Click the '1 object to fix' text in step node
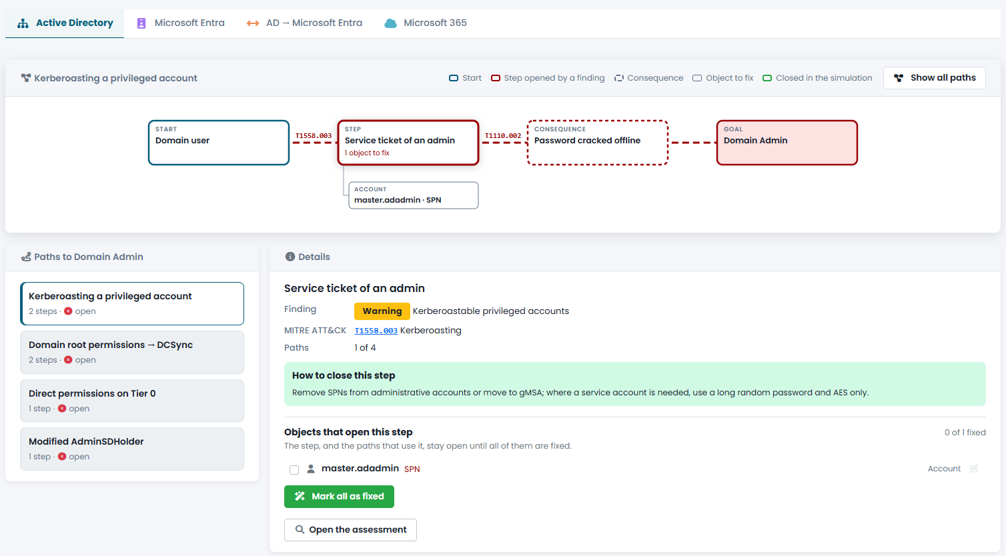The height and width of the screenshot is (556, 1006). point(367,153)
